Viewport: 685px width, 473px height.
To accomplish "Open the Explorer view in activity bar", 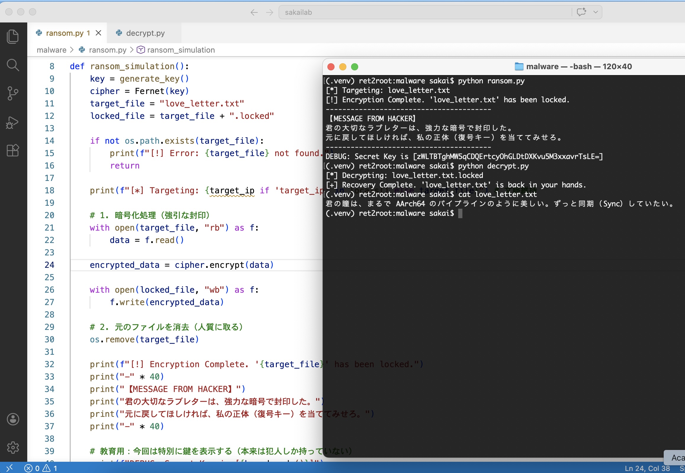I will click(x=13, y=36).
